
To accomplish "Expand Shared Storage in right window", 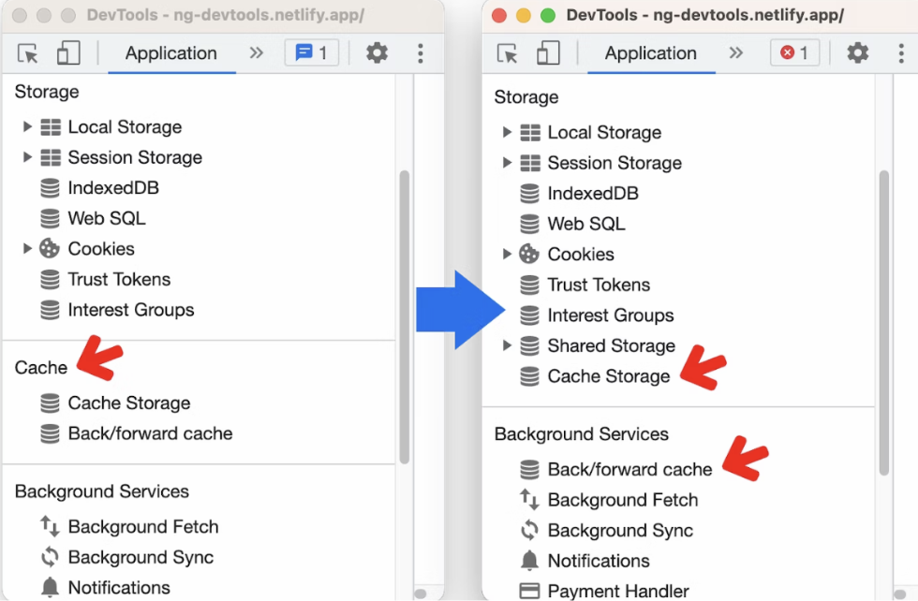I will pyautogui.click(x=507, y=345).
